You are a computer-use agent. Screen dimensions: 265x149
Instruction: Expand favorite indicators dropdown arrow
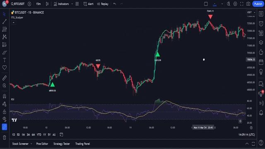(72, 4)
